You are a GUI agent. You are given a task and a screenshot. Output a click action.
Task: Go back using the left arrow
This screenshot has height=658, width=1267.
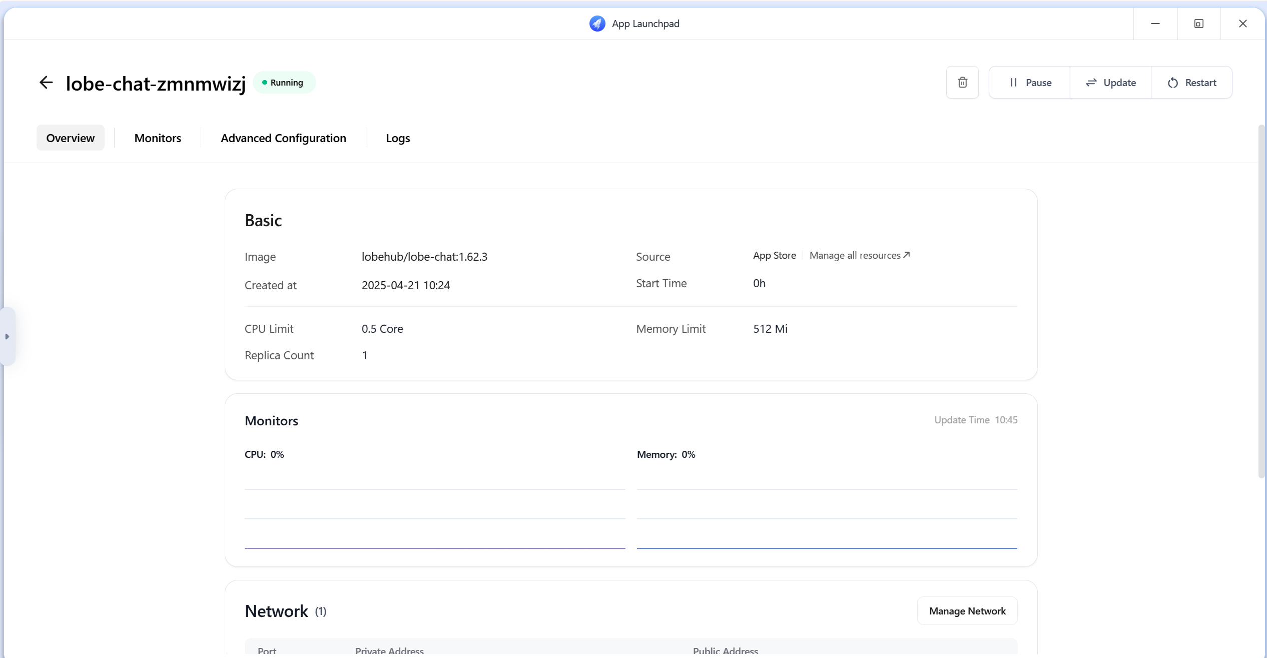click(x=46, y=83)
